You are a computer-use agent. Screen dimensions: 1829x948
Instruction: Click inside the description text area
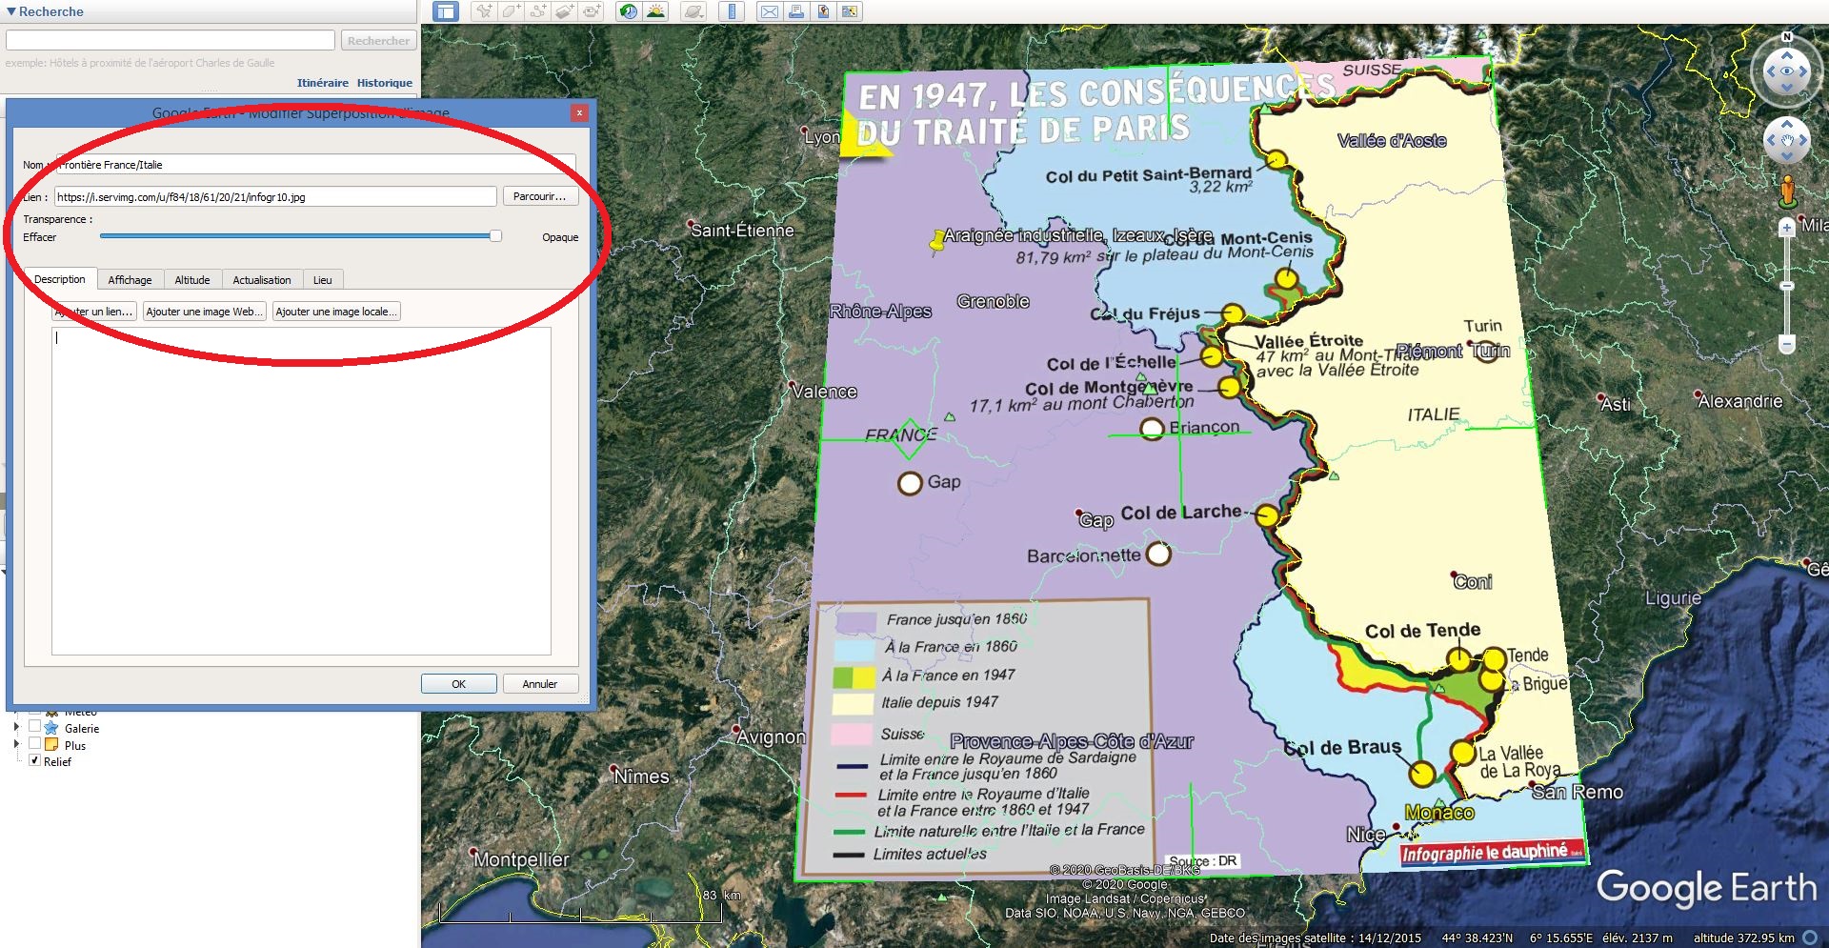(301, 491)
